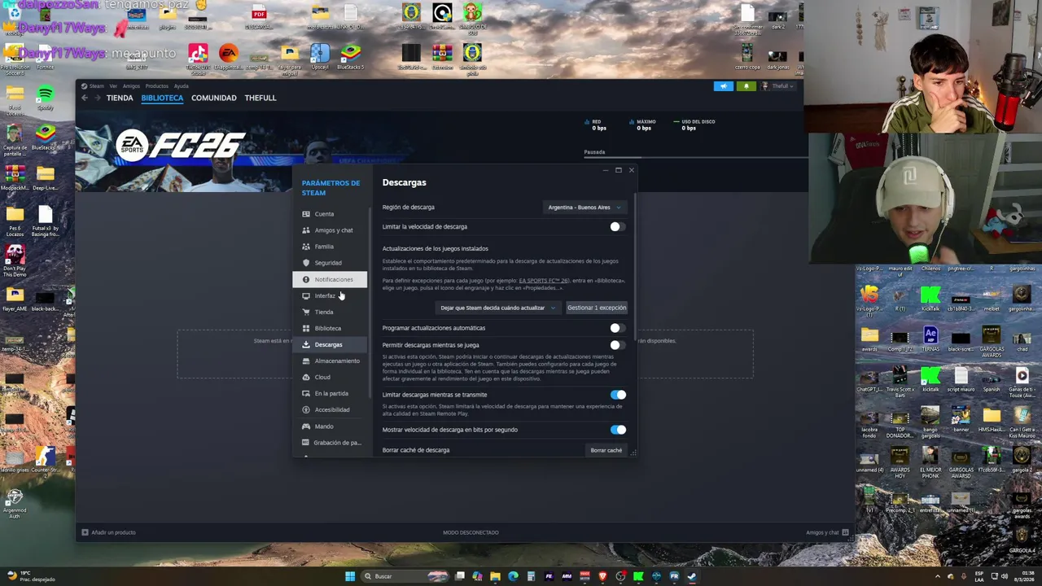Image resolution: width=1042 pixels, height=586 pixels.
Task: Toggle Programar actualizaciones automáticas
Action: pyautogui.click(x=618, y=328)
